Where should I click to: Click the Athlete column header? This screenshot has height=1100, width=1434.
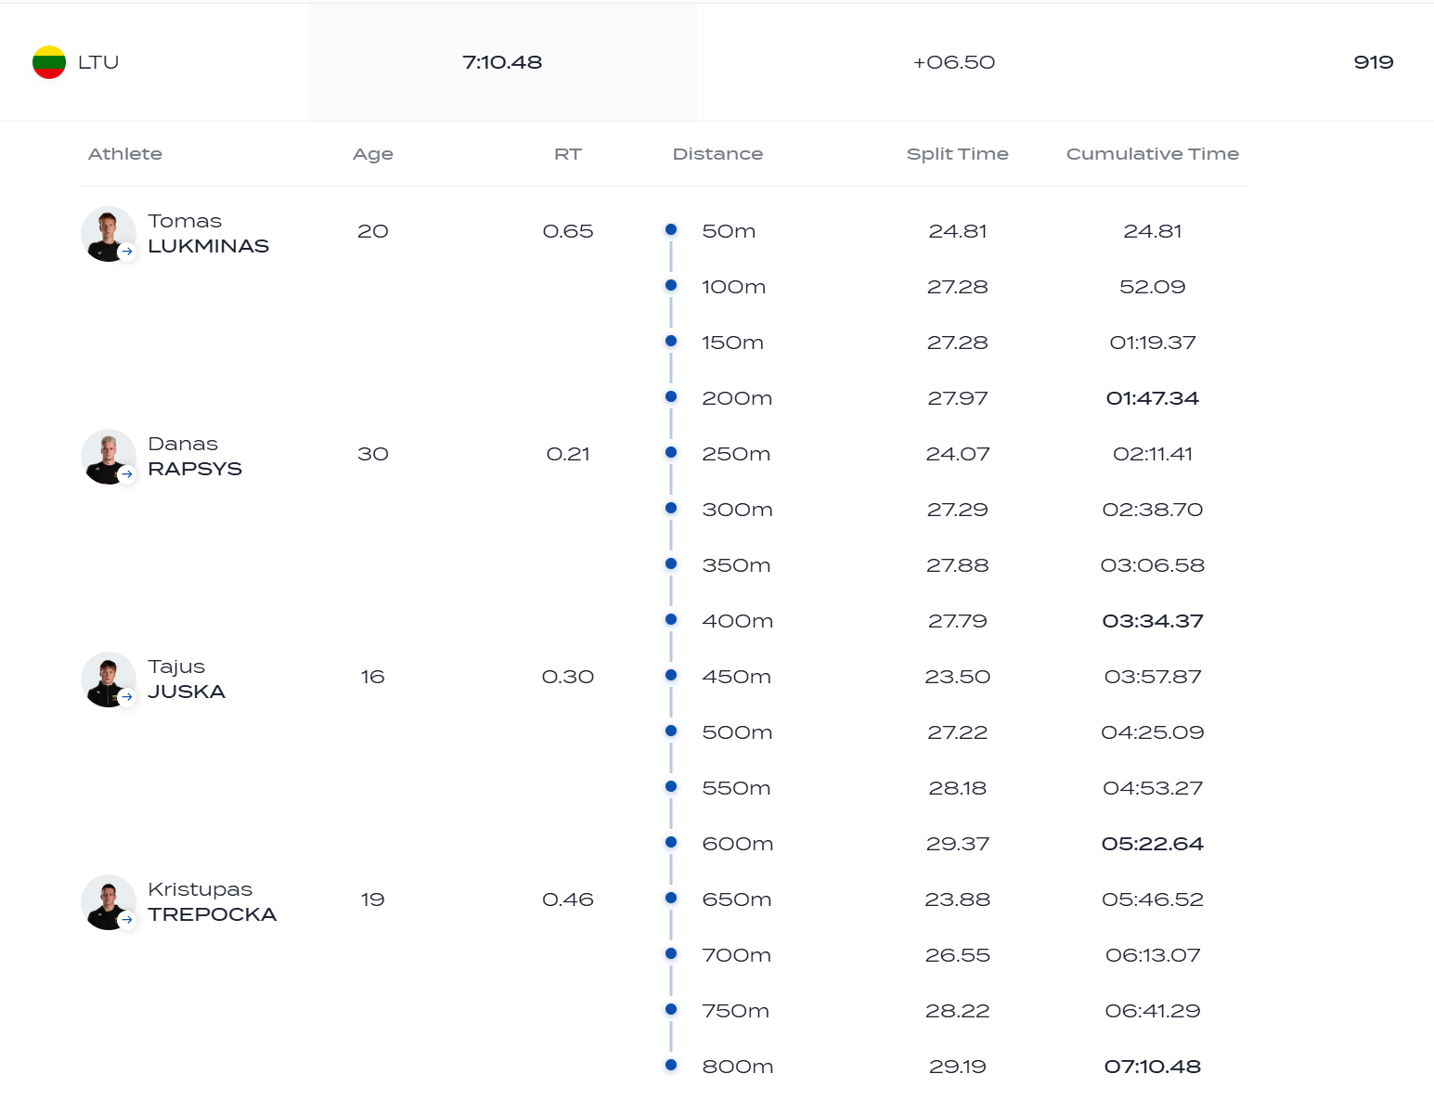point(125,154)
